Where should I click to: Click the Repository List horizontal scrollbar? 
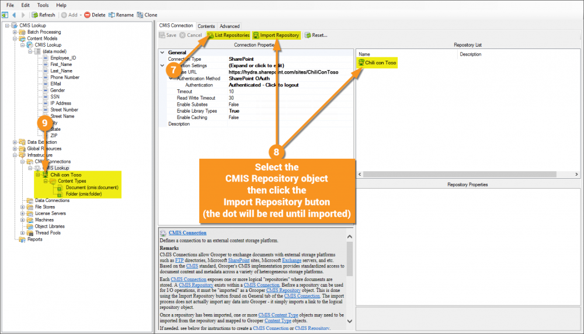click(x=460, y=174)
